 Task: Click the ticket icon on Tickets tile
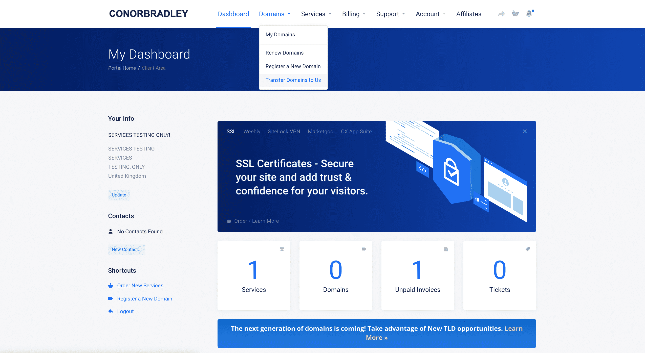coord(528,249)
